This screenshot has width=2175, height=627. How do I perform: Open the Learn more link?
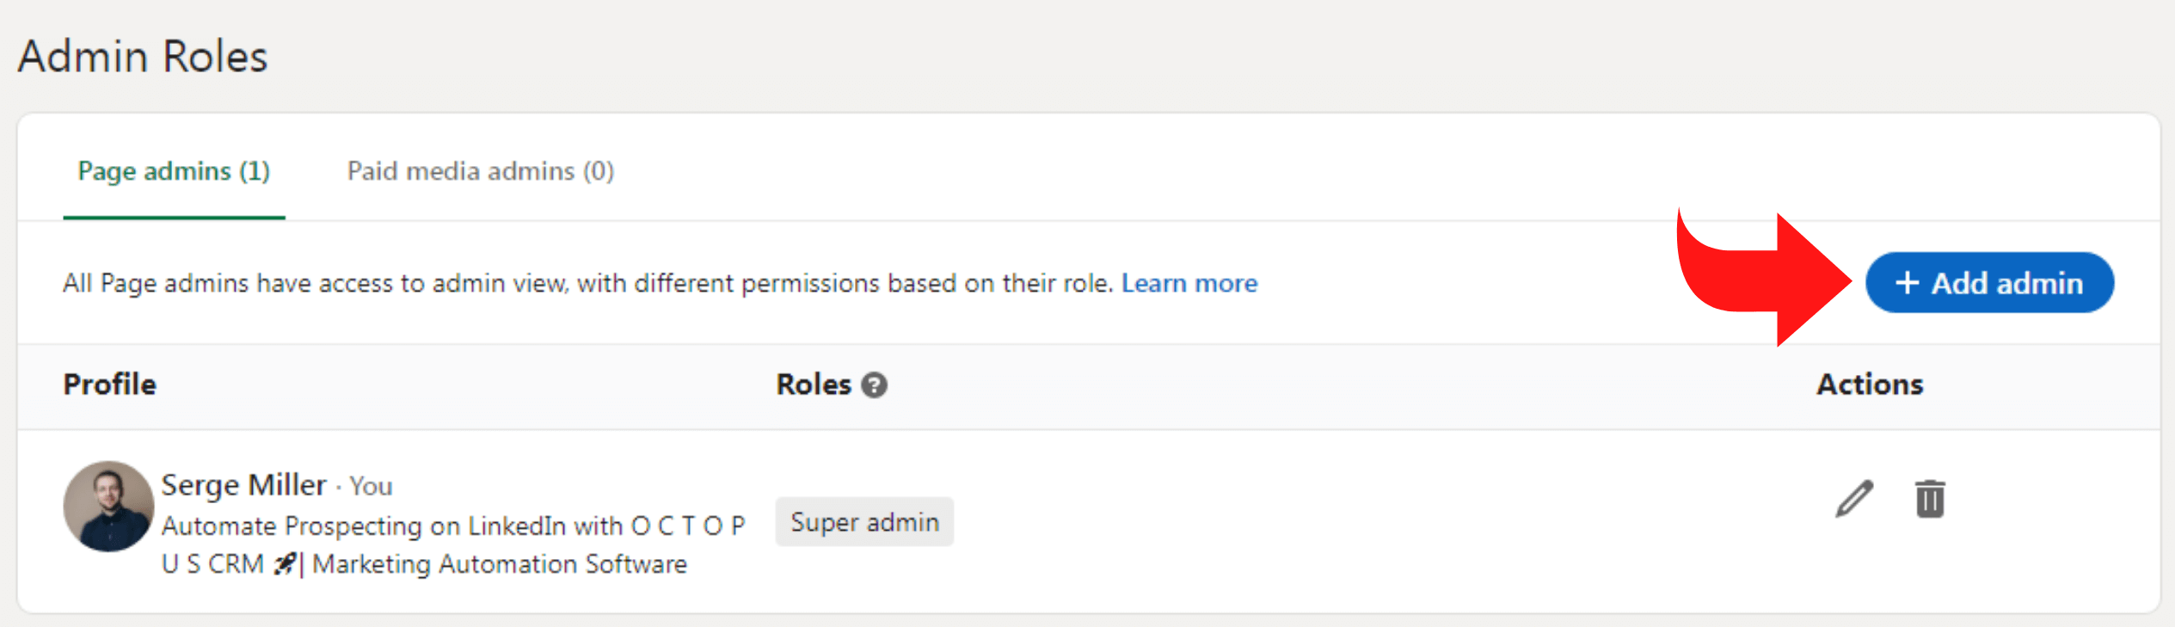[x=1189, y=283]
